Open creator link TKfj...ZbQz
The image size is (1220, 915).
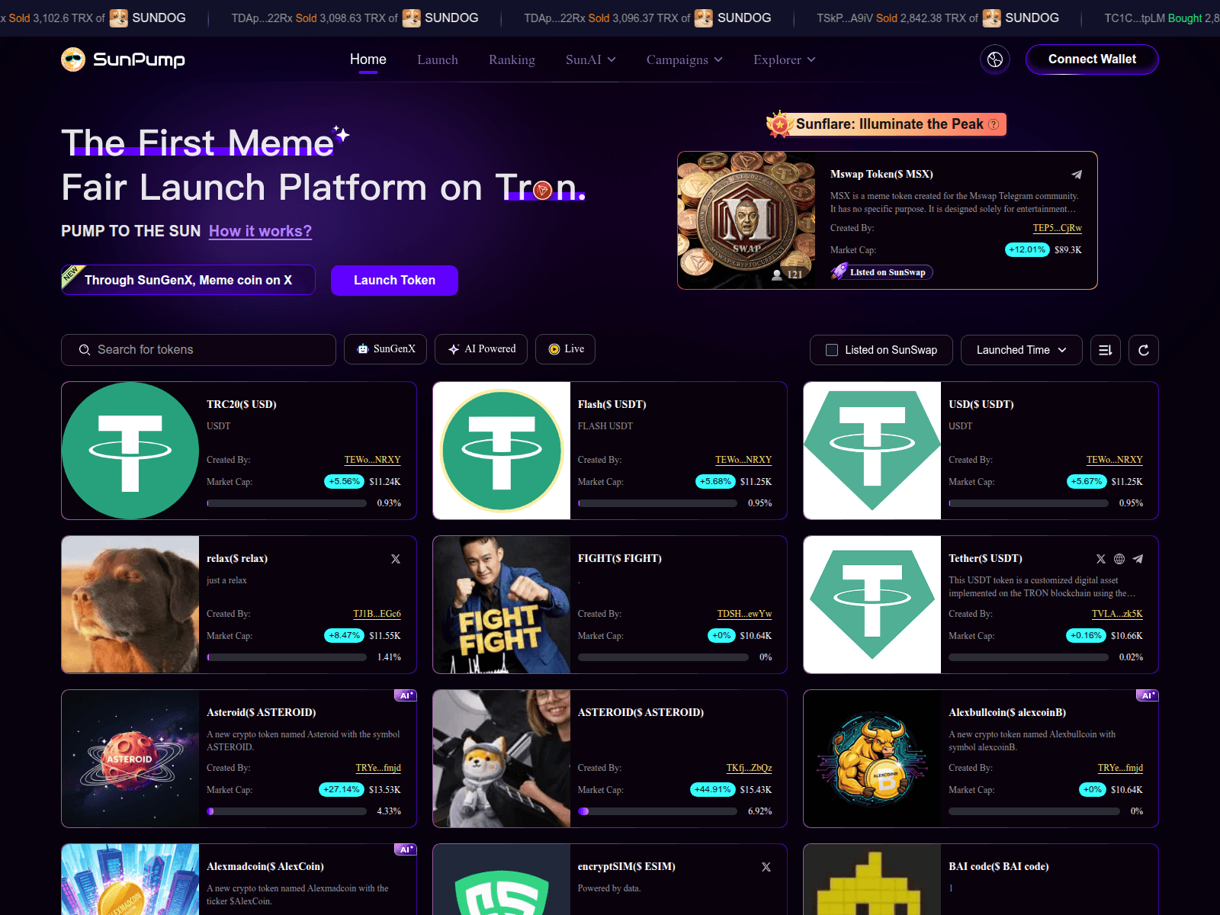coord(749,768)
